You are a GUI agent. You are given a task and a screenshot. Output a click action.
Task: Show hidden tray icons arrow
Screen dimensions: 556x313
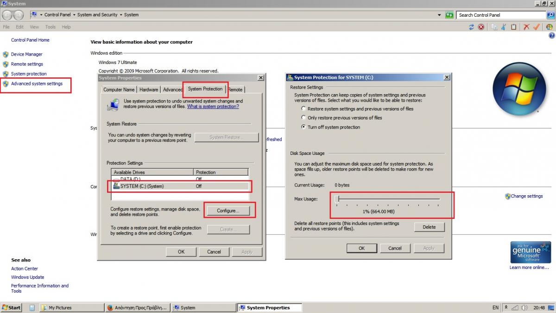506,307
